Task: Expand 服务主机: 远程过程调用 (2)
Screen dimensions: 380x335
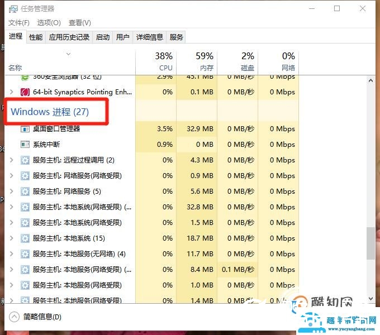Action: click(x=11, y=160)
